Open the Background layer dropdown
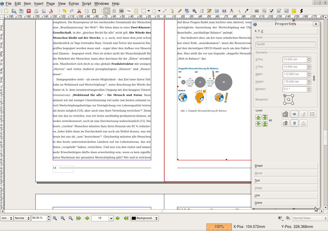Screen dimensions: 328x231 [x=145, y=218]
